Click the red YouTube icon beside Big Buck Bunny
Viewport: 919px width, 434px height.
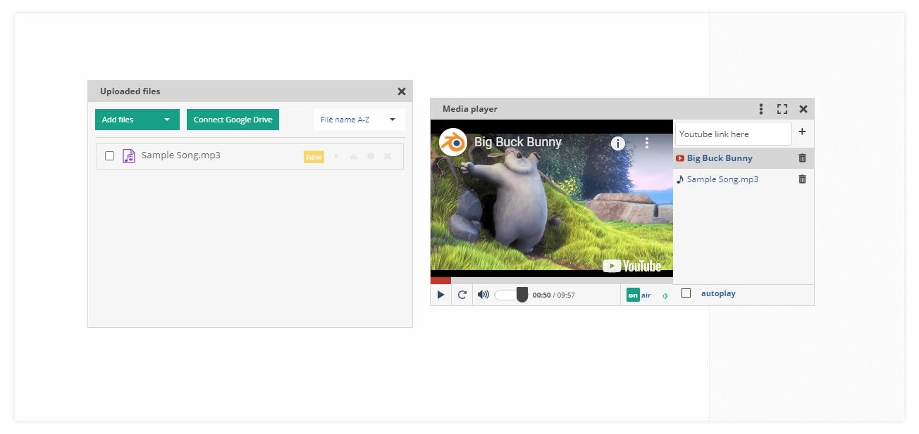pyautogui.click(x=680, y=158)
